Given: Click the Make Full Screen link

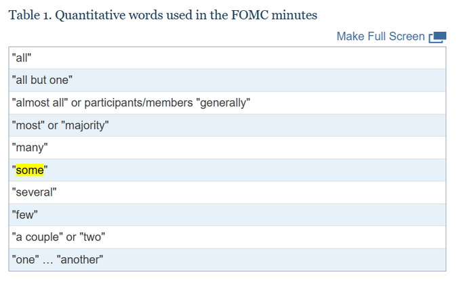Looking at the screenshot, I should (x=380, y=37).
